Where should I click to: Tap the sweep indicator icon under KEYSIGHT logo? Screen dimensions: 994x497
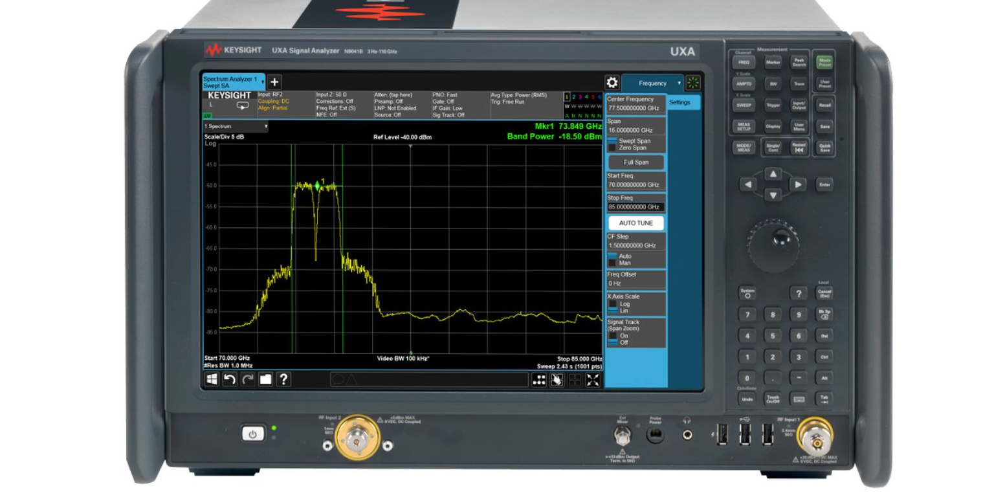pos(243,105)
